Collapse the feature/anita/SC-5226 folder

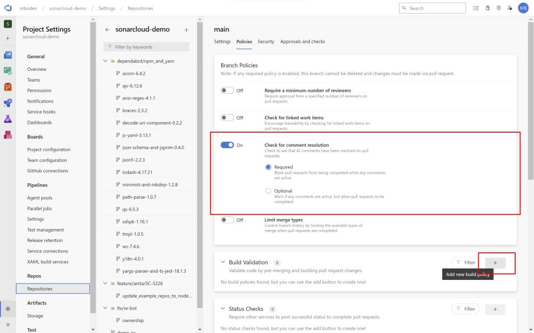point(105,284)
